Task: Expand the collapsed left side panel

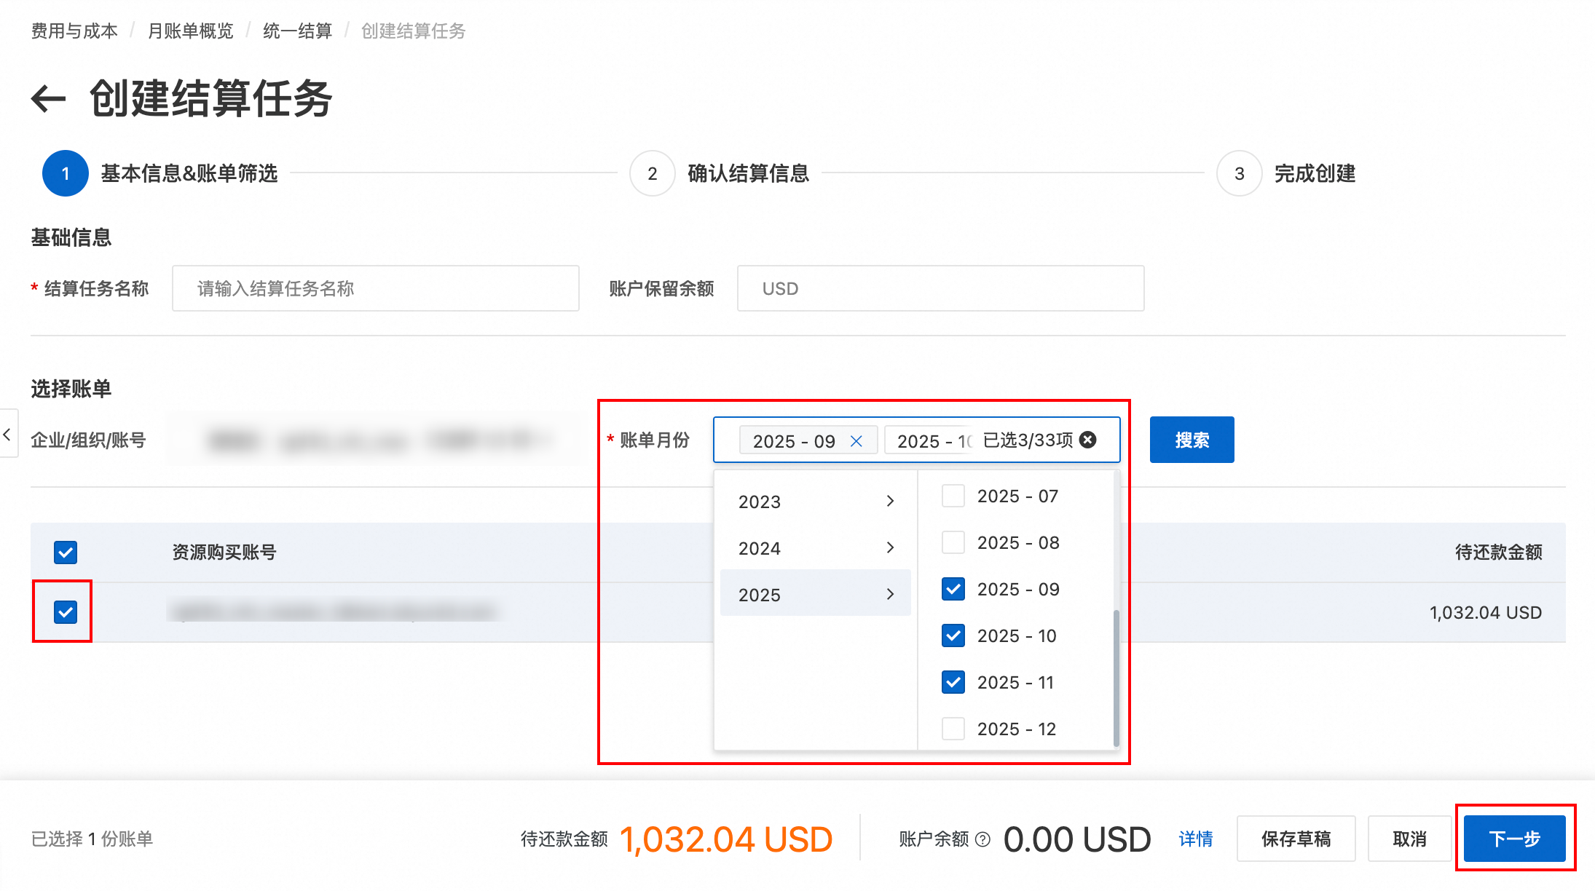Action: (x=7, y=435)
